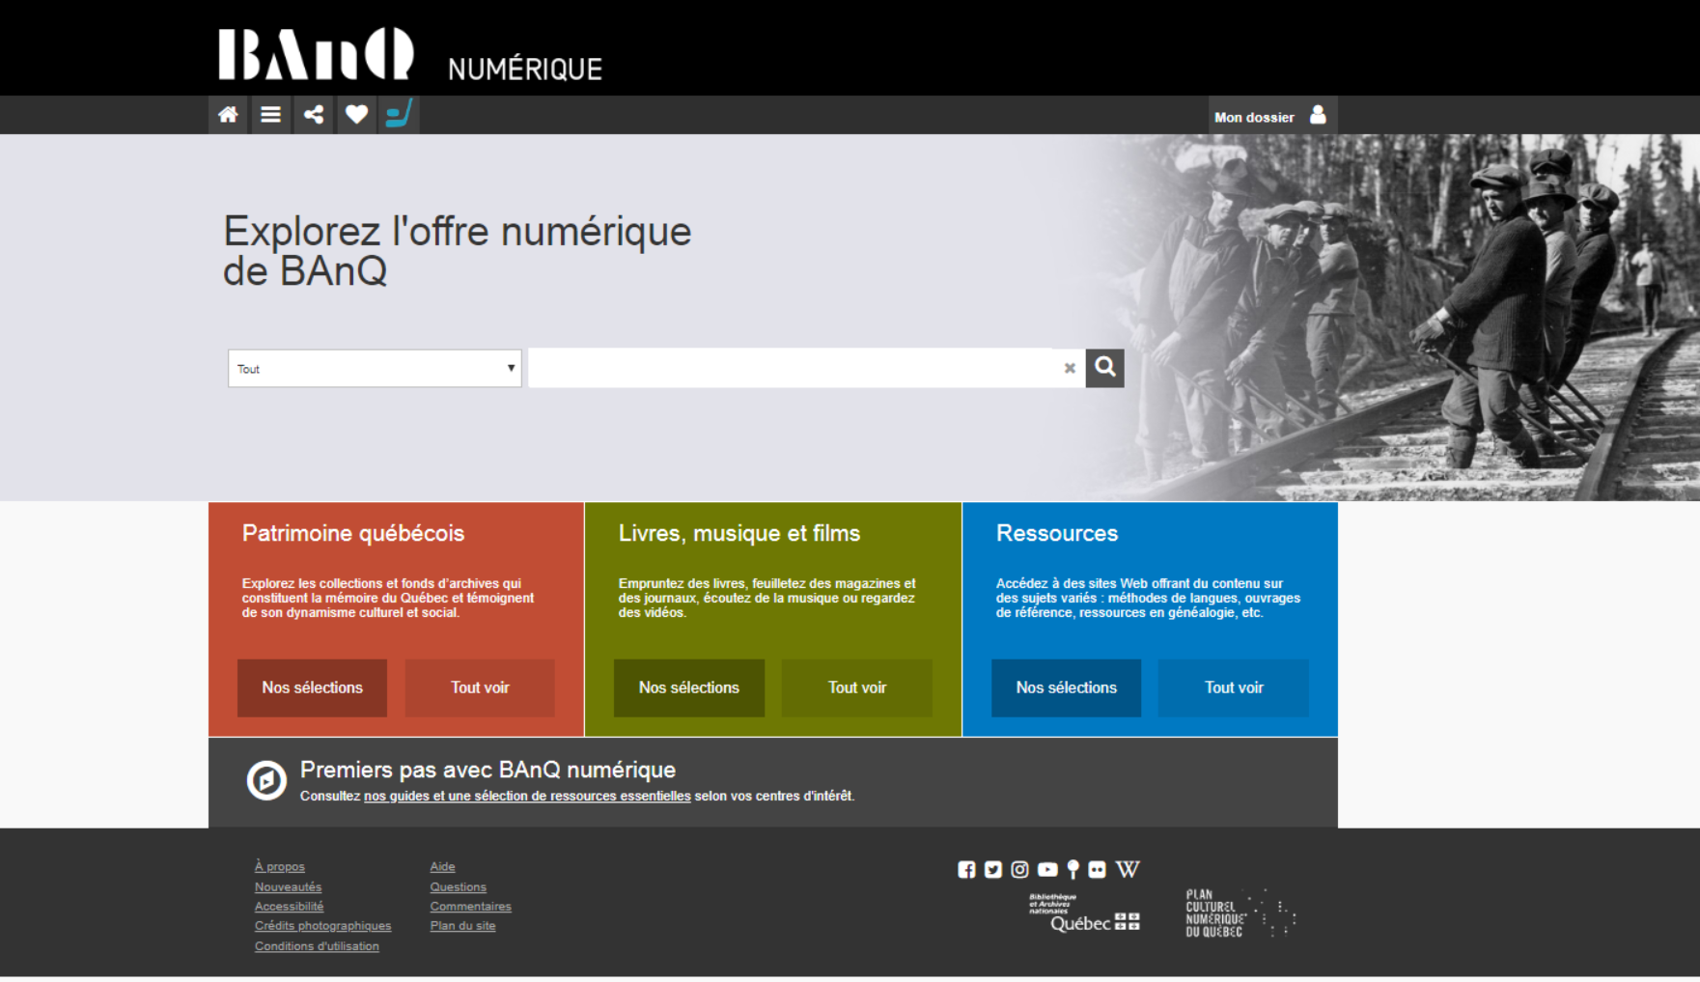This screenshot has height=982, width=1700.
Task: Click Tout voir in Livres, musique et films
Action: point(856,687)
